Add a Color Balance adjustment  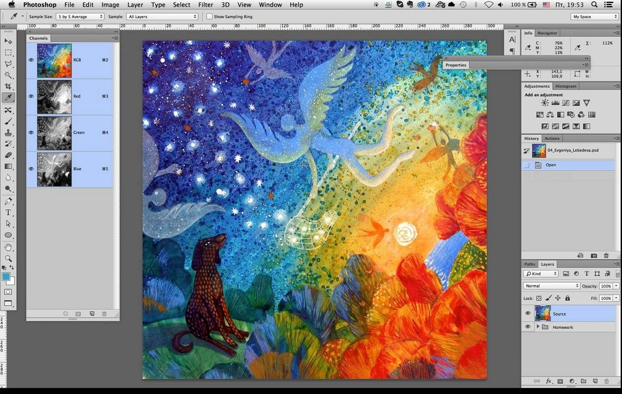coord(550,115)
